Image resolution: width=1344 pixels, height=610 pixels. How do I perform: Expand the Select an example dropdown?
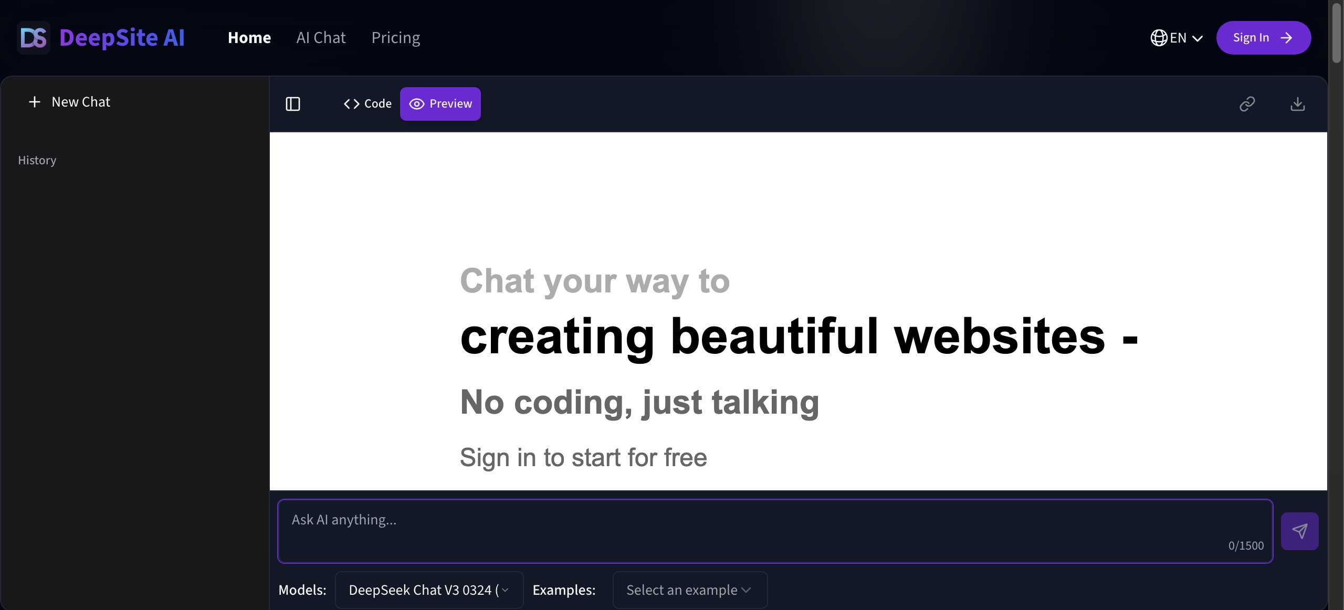689,590
